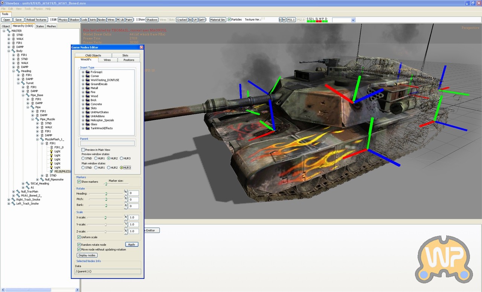Uncheck the Particles checkbox in toolbar
482x292 pixels.
pos(229,20)
